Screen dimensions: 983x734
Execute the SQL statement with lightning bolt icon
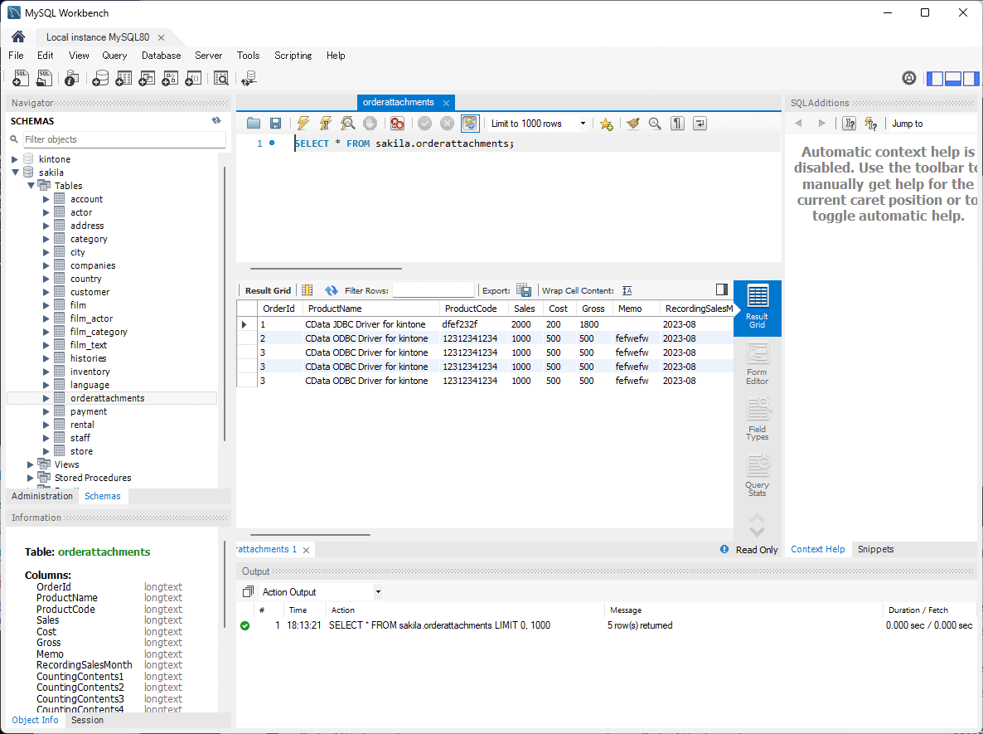point(303,124)
